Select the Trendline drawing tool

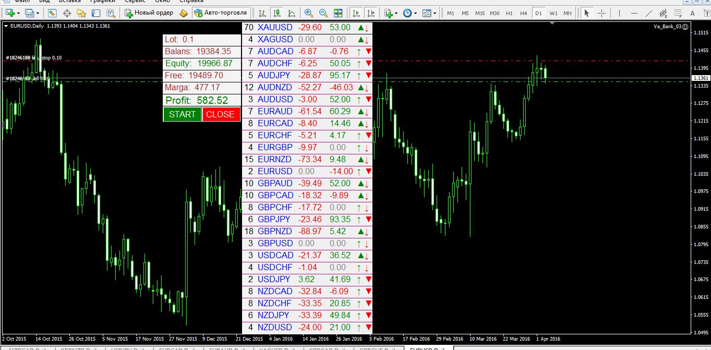coord(649,13)
